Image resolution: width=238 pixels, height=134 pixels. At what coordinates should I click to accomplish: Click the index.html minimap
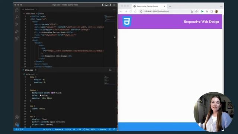click(x=110, y=18)
